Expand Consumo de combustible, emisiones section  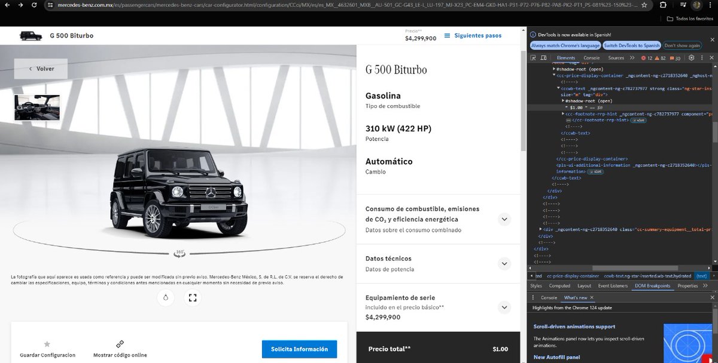[504, 219]
